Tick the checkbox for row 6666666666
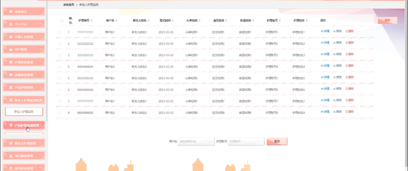Screen dimensions: 408x171 [59, 90]
